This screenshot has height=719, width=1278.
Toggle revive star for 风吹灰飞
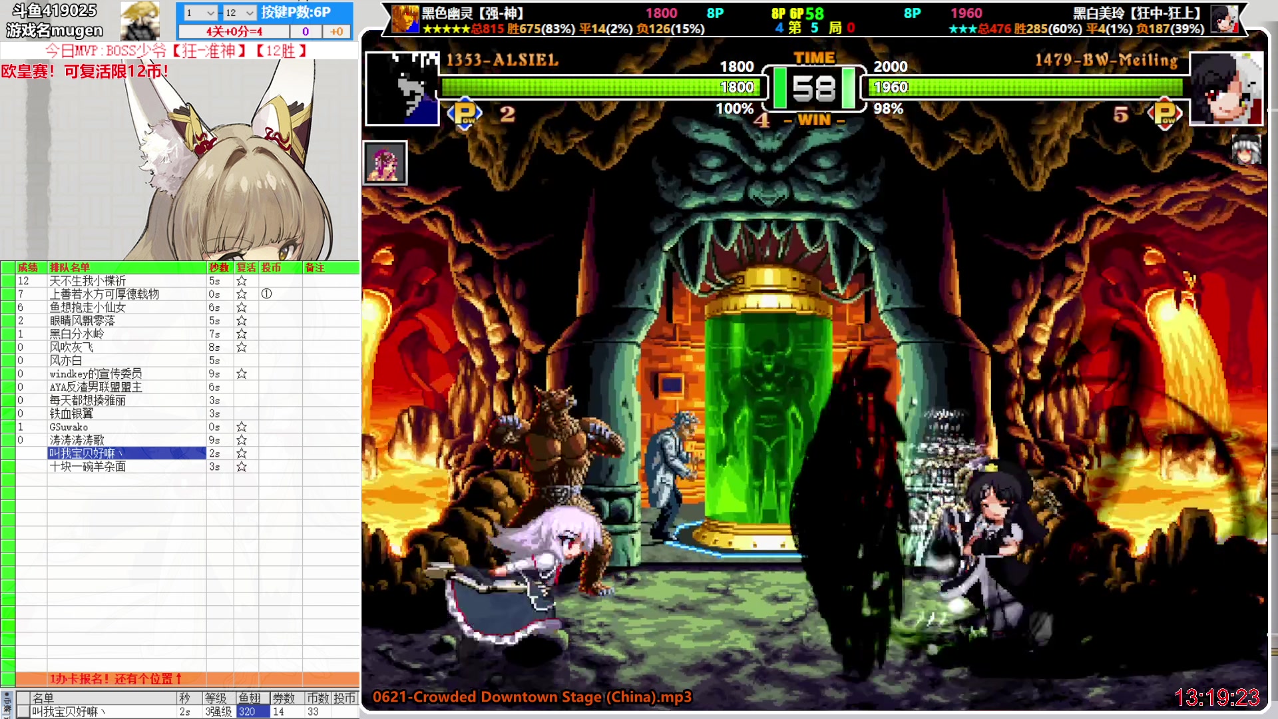(x=242, y=348)
